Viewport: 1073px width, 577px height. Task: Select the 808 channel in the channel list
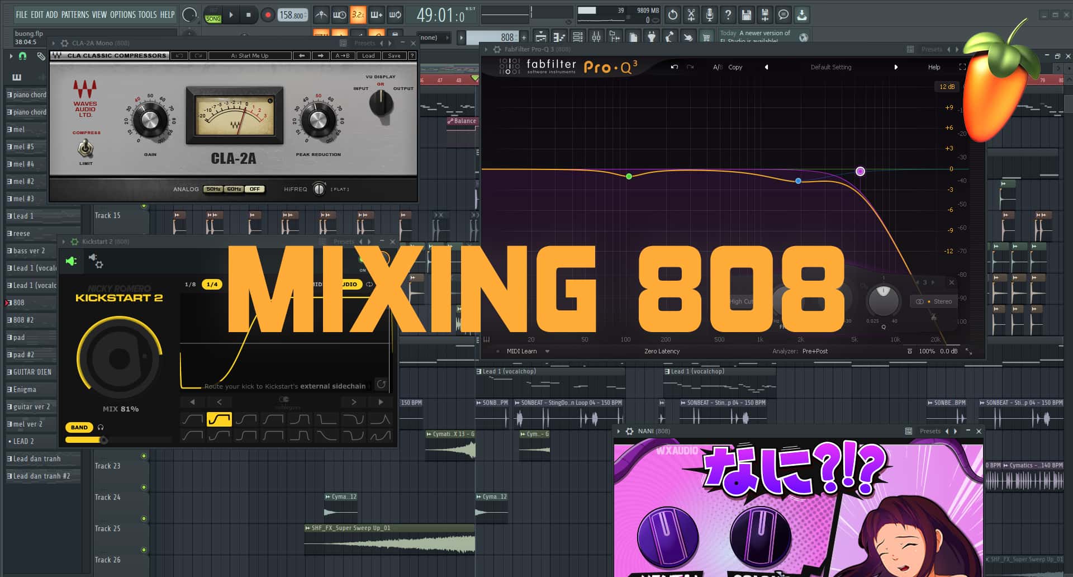31,302
